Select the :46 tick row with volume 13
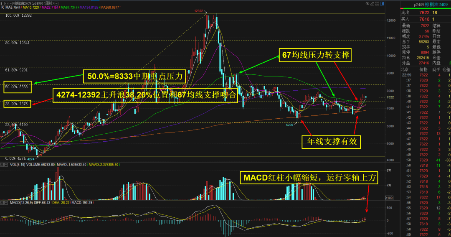This screenshot has width=451, height=237. point(426,134)
